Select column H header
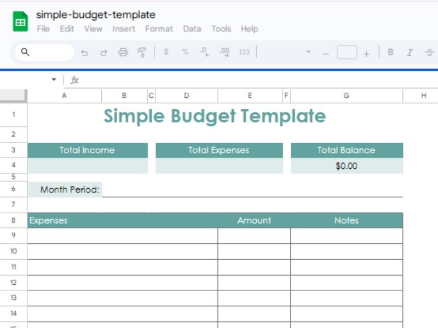438x328 pixels. (x=424, y=96)
